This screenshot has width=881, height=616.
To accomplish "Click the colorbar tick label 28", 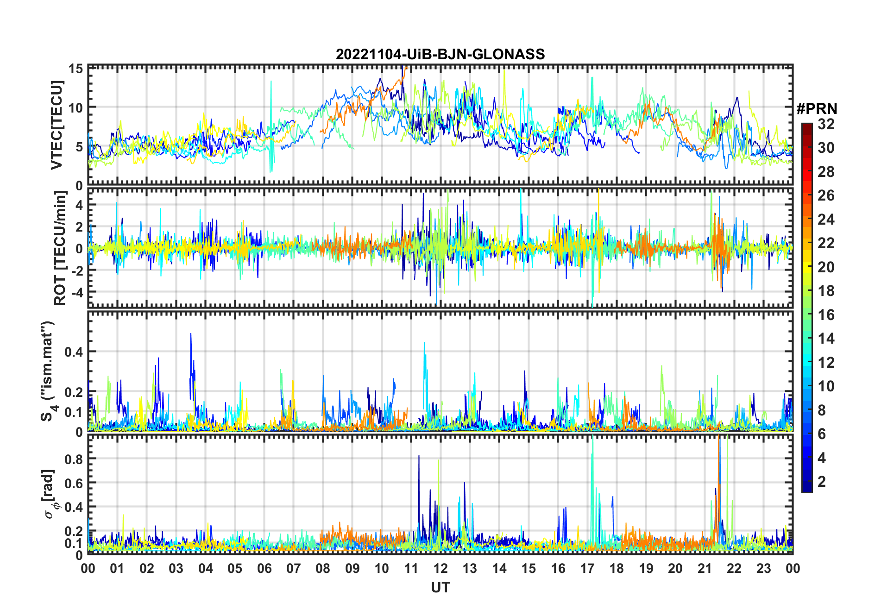I will tap(825, 172).
